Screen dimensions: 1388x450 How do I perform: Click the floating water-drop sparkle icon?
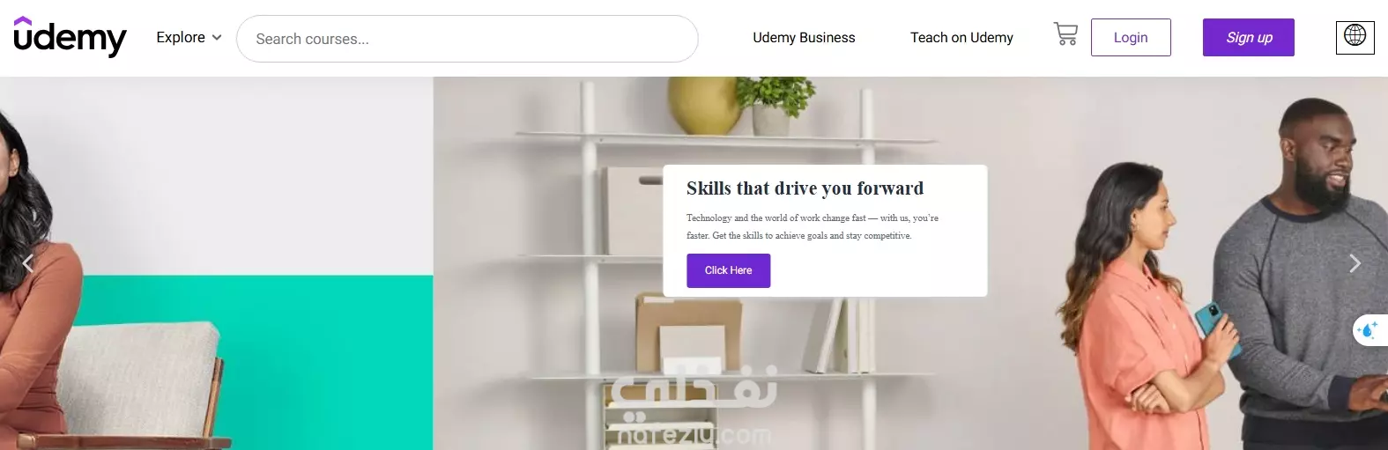coord(1369,330)
